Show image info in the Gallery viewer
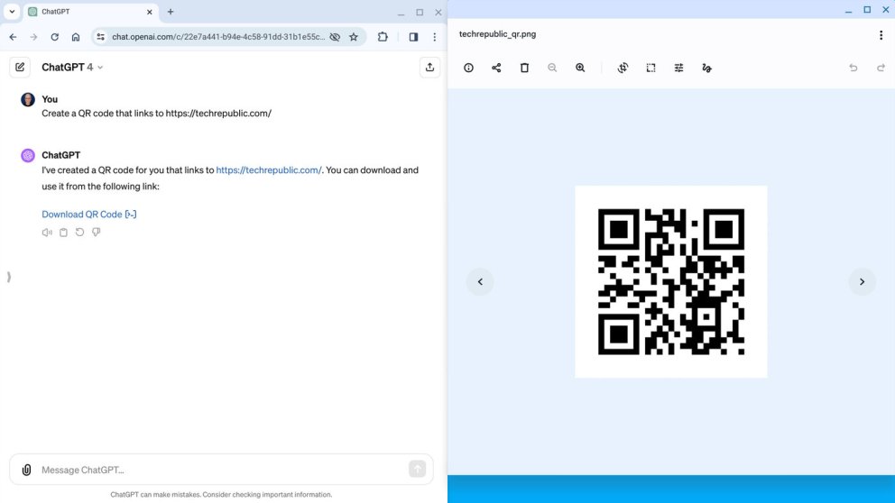Viewport: 895px width, 503px height. pyautogui.click(x=468, y=68)
